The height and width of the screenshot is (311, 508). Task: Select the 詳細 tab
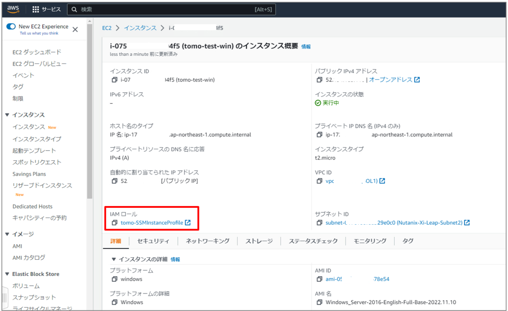[x=116, y=241]
